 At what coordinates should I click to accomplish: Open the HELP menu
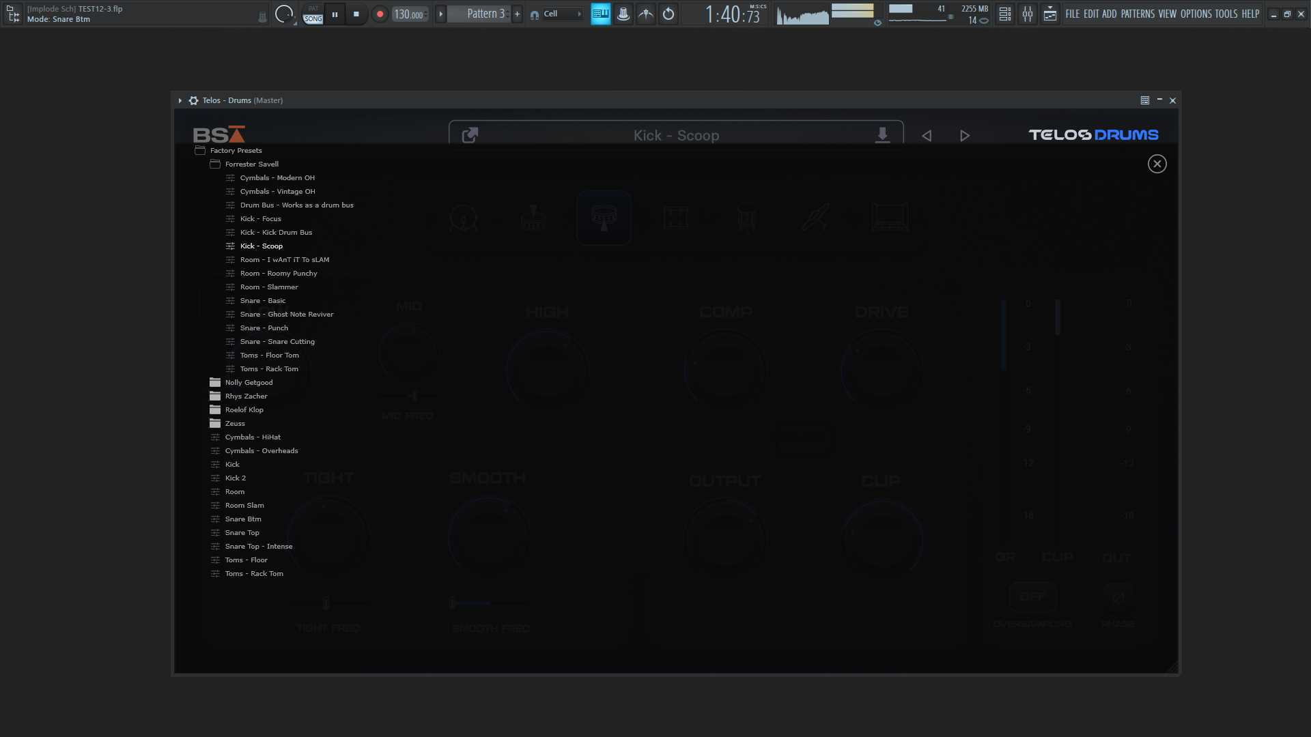(1250, 14)
